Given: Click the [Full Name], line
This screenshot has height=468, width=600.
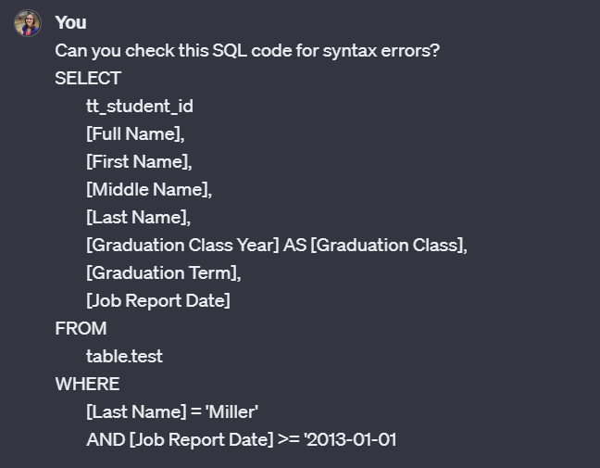Looking at the screenshot, I should point(135,134).
